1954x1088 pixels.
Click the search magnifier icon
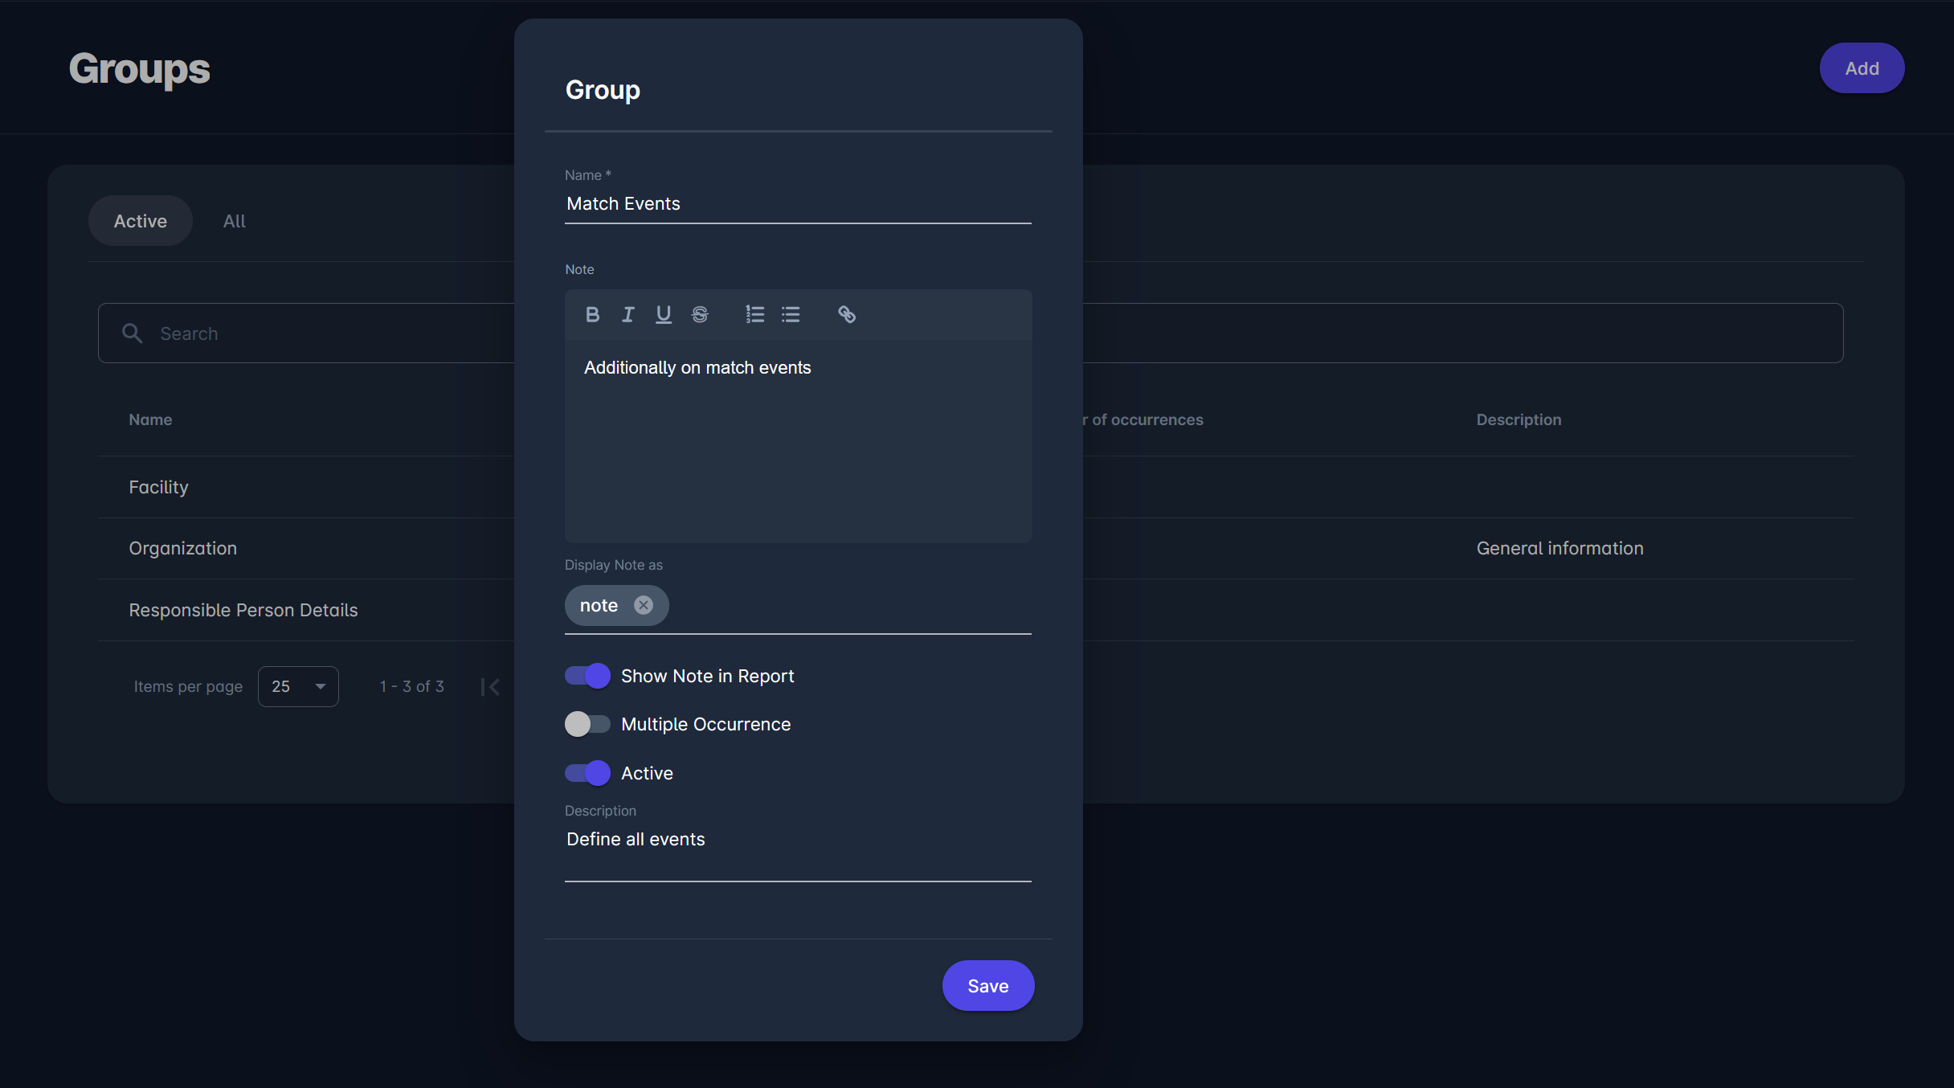(132, 333)
